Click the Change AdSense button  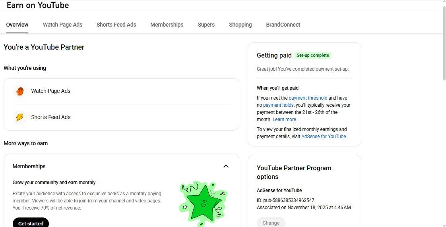point(271,223)
